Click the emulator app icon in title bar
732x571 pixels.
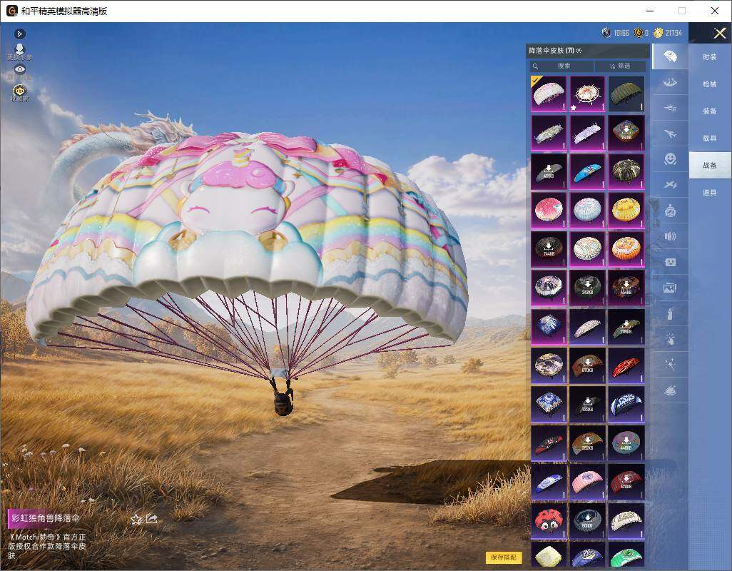click(11, 11)
